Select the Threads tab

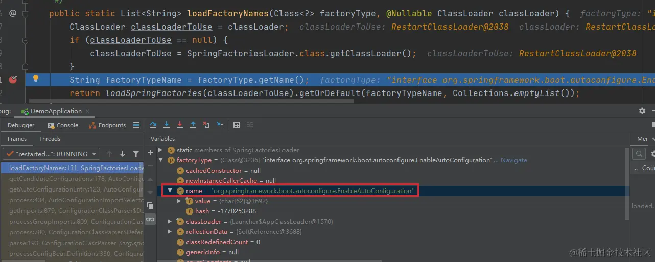pos(50,139)
